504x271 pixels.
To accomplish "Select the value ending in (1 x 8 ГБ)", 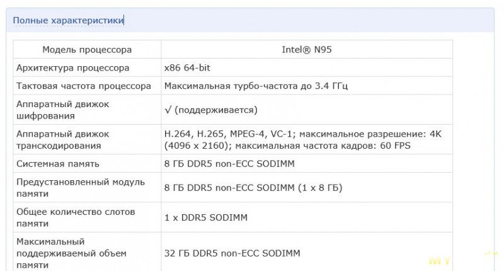I will tap(253, 188).
